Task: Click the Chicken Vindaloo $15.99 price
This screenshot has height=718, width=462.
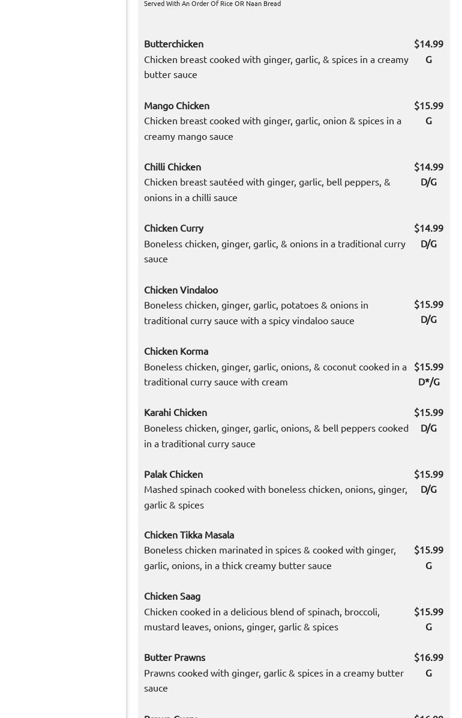Action: tap(428, 304)
